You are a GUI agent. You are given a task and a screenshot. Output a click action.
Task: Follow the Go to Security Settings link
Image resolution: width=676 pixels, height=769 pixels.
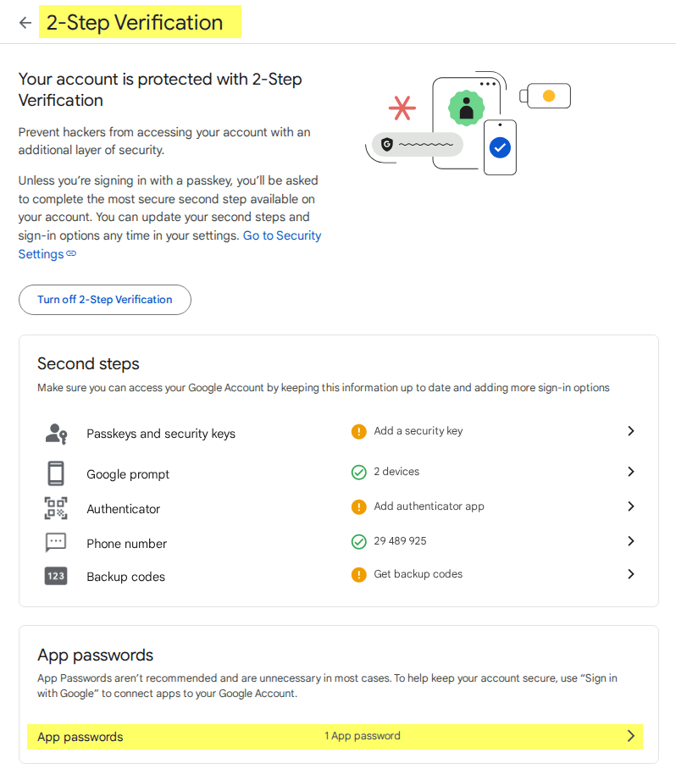pos(281,235)
